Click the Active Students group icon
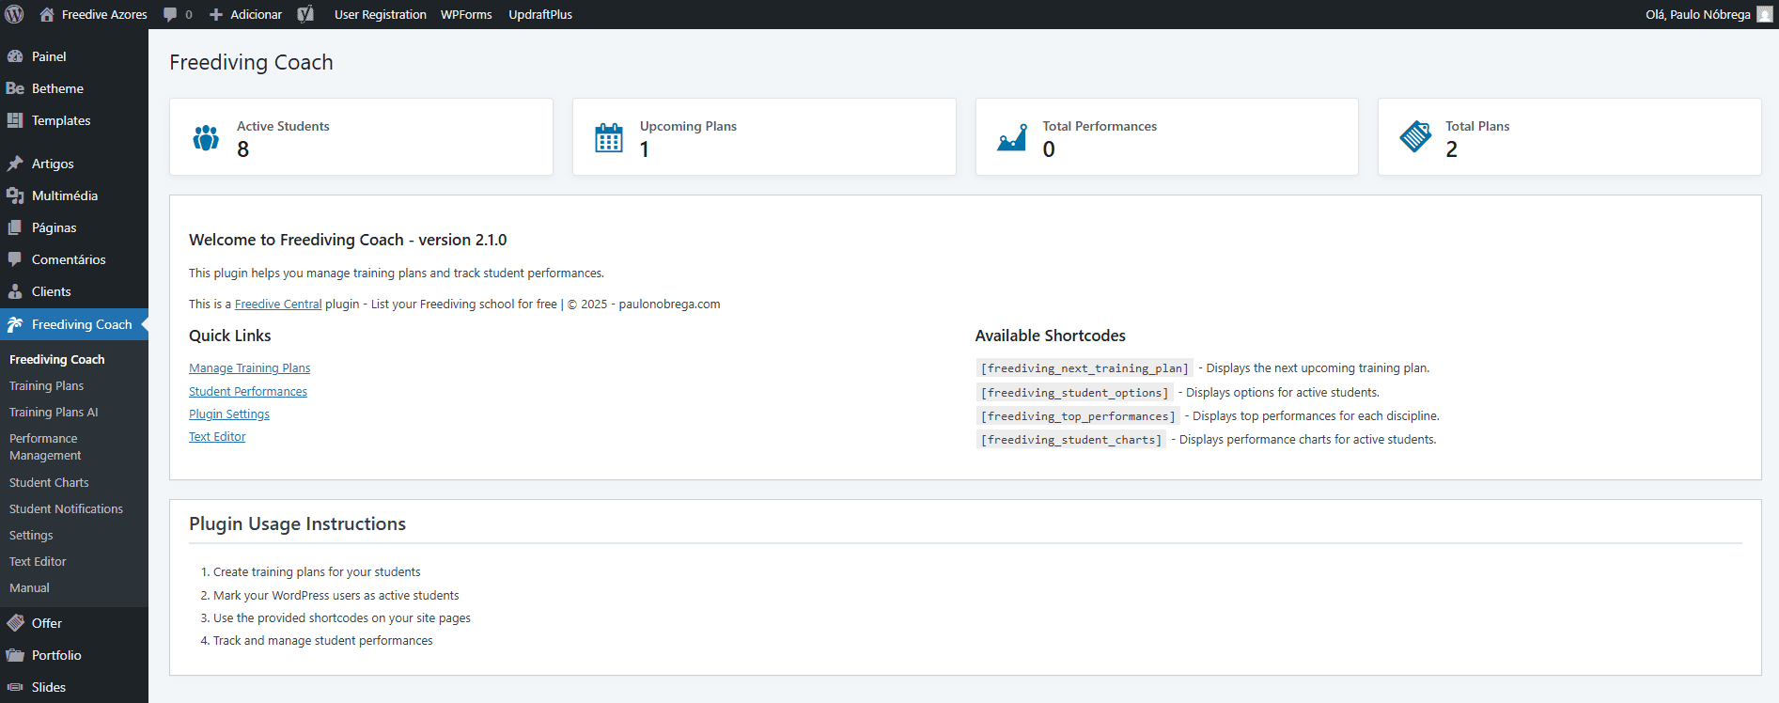The height and width of the screenshot is (703, 1779). pyautogui.click(x=206, y=138)
